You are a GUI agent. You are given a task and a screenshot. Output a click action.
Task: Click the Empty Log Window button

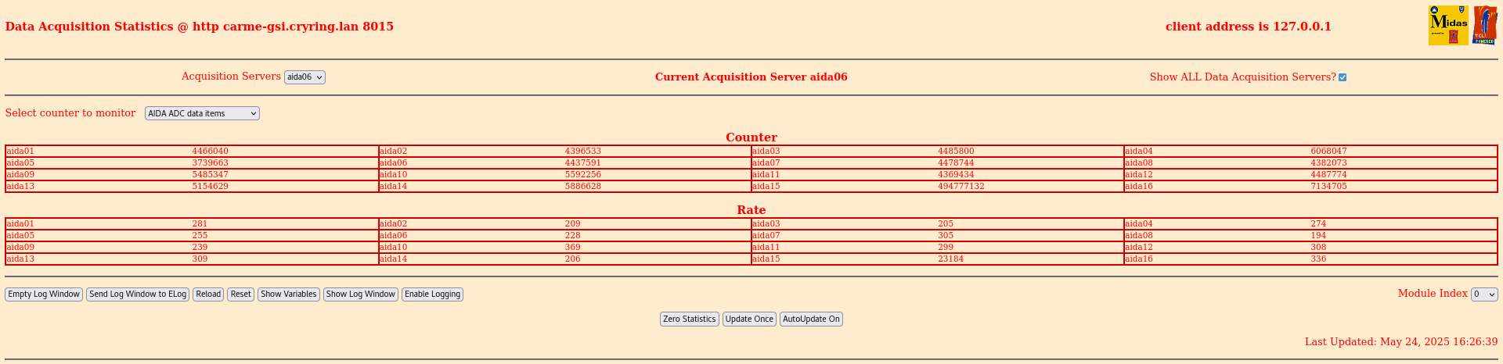[x=44, y=294]
